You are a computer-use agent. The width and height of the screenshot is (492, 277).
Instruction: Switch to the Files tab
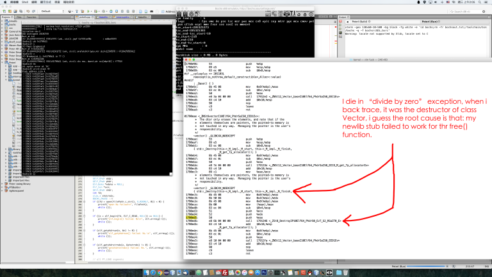click(19, 17)
